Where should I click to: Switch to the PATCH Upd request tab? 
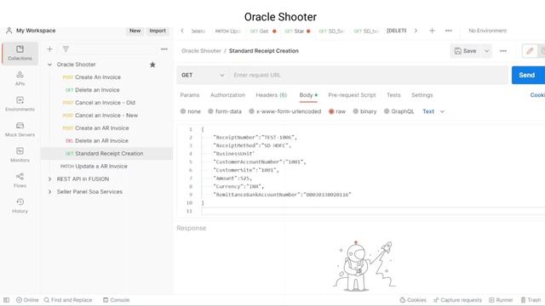pyautogui.click(x=227, y=31)
